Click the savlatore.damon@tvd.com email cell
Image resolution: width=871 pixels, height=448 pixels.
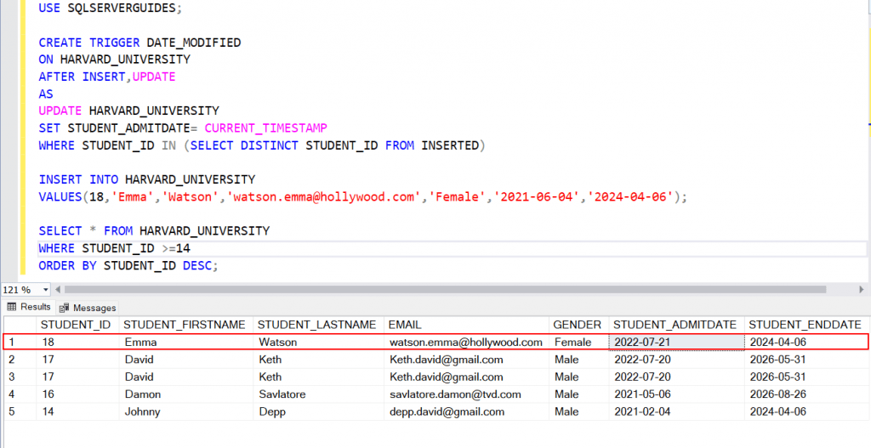click(466, 394)
